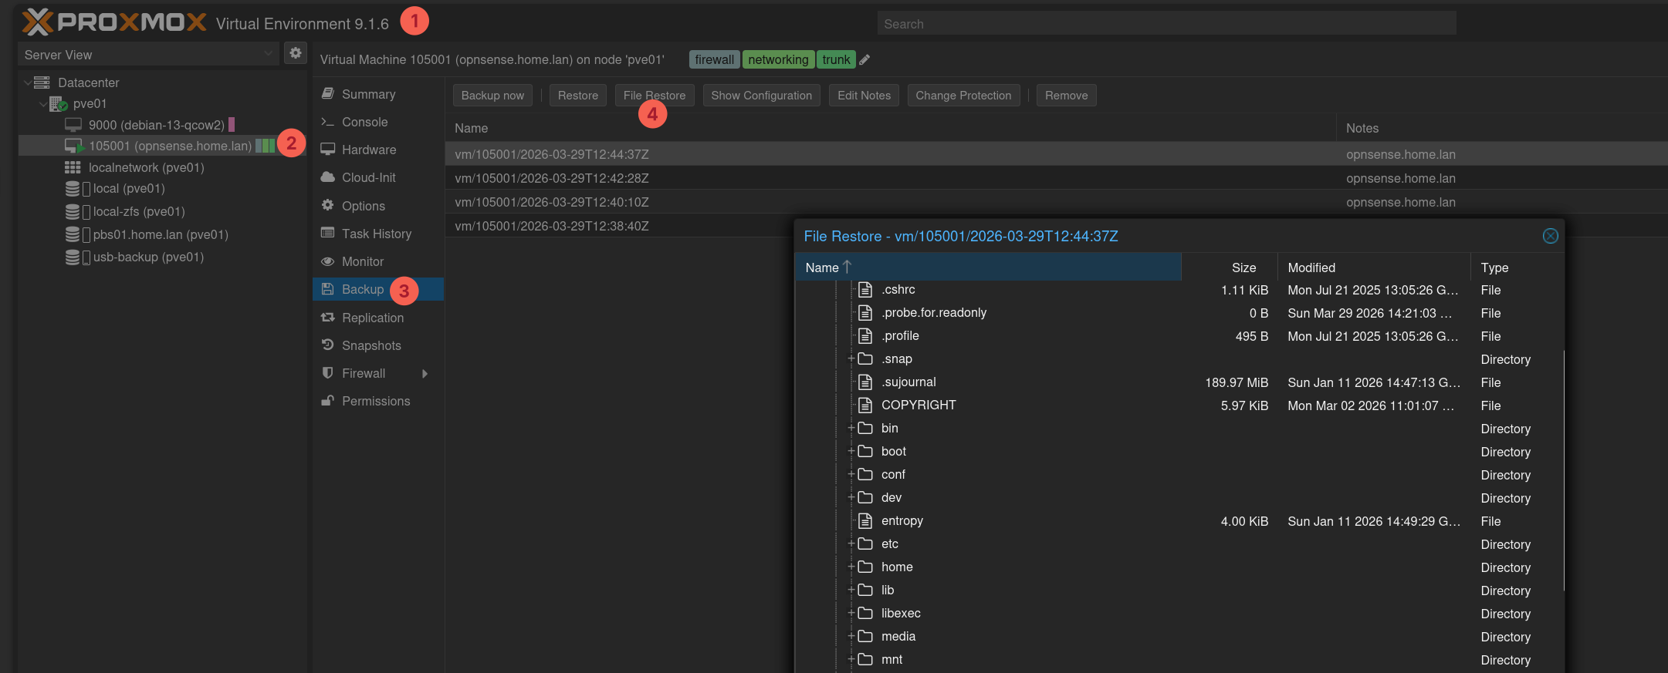1668x673 pixels.
Task: Click the gear icon beside Server View
Action: pyautogui.click(x=295, y=53)
